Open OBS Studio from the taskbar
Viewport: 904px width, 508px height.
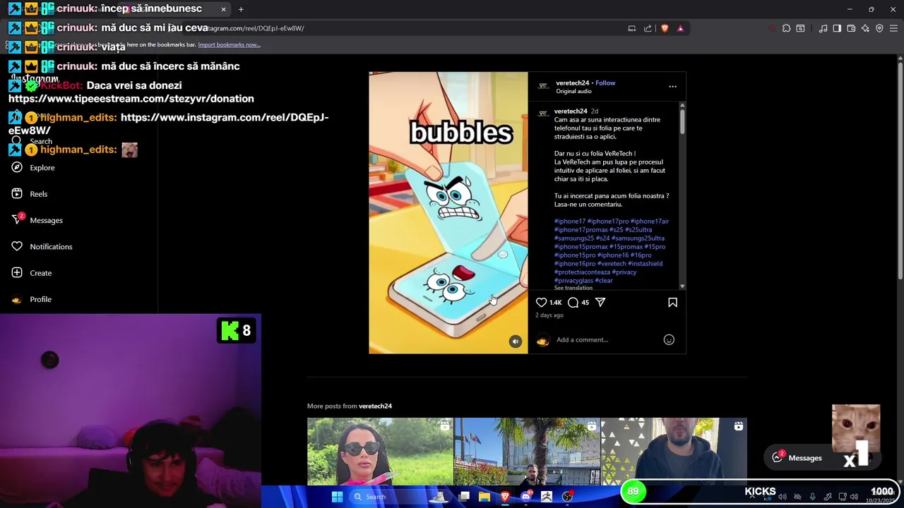pyautogui.click(x=567, y=497)
